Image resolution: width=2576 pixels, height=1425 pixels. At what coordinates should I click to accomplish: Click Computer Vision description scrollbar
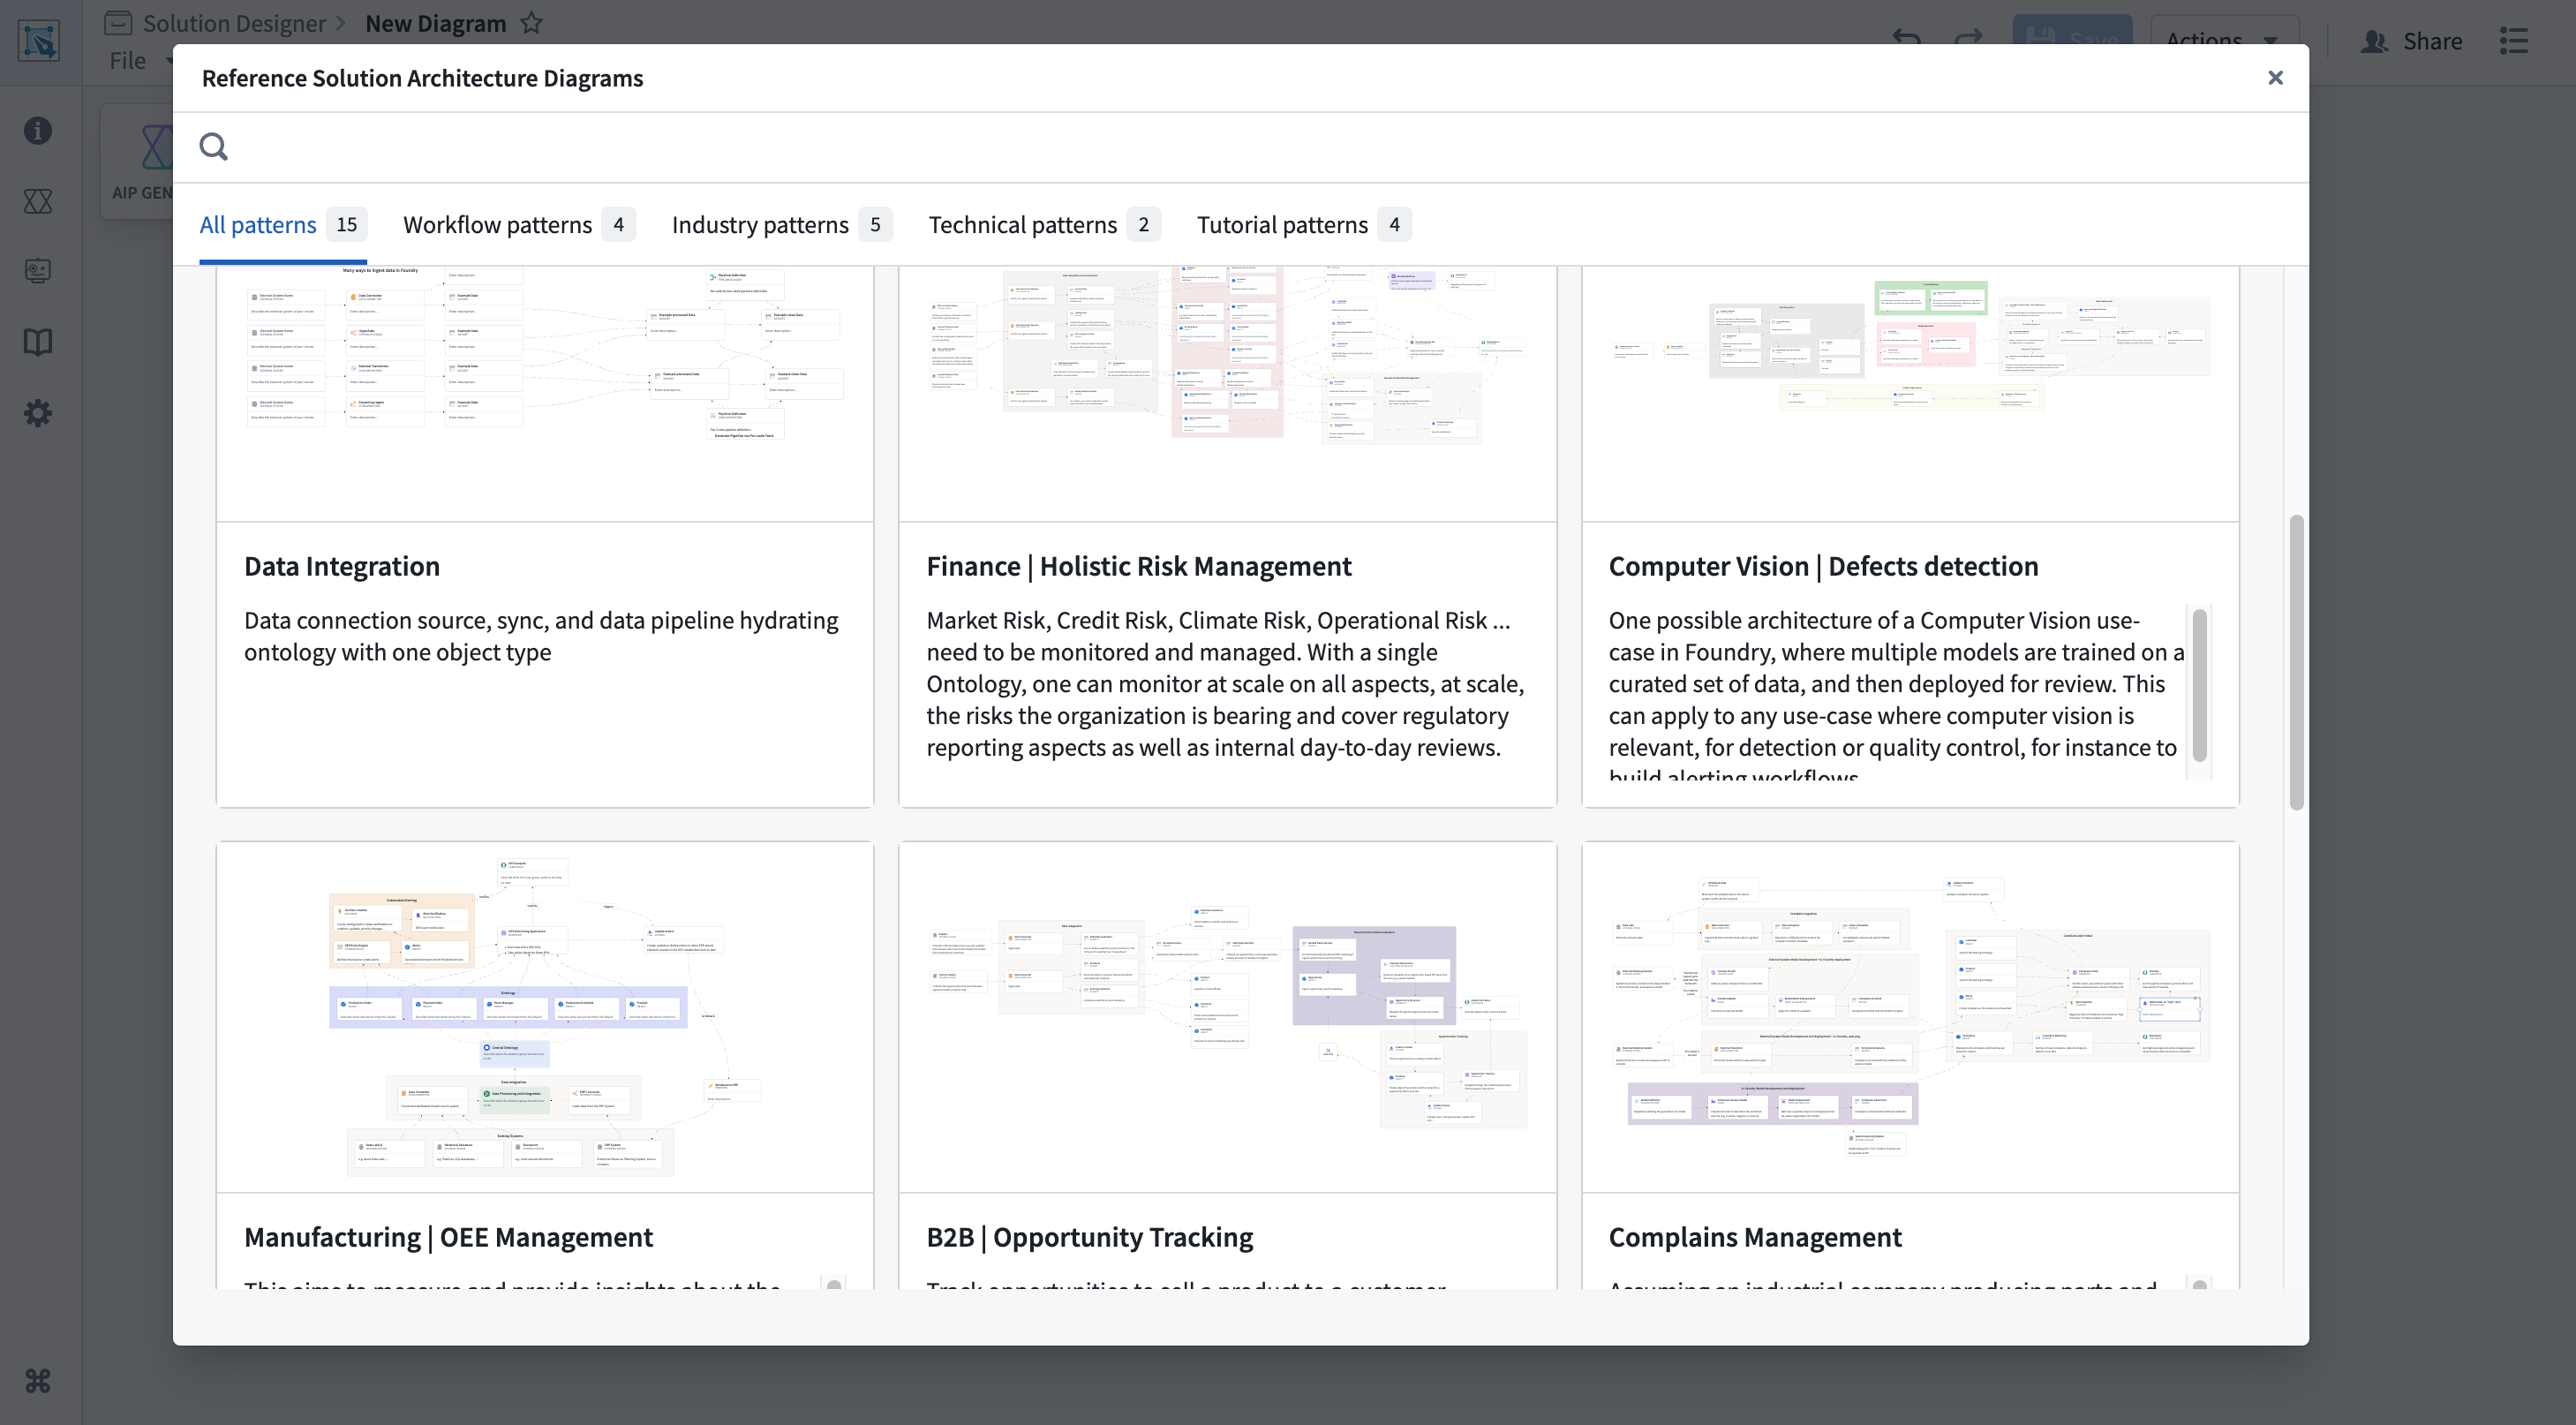pyautogui.click(x=2199, y=686)
